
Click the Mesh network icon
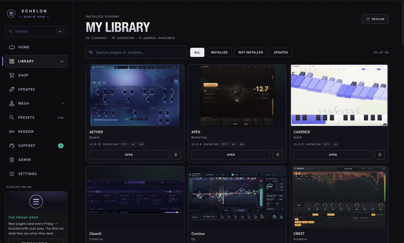tap(12, 103)
